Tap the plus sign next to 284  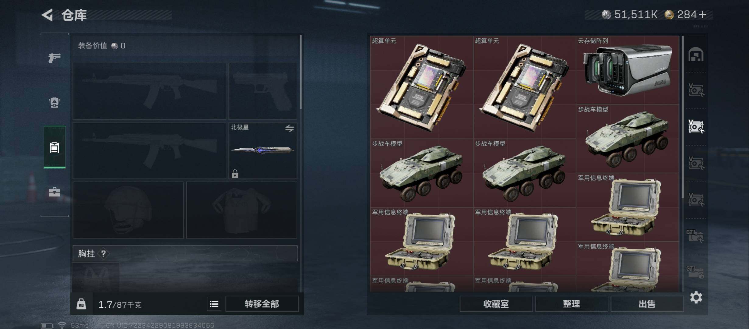pos(702,15)
